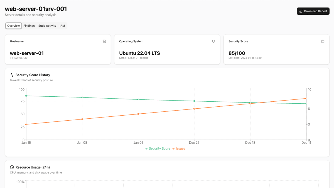Open the Sudo Activity tab
The width and height of the screenshot is (334, 188).
47,26
